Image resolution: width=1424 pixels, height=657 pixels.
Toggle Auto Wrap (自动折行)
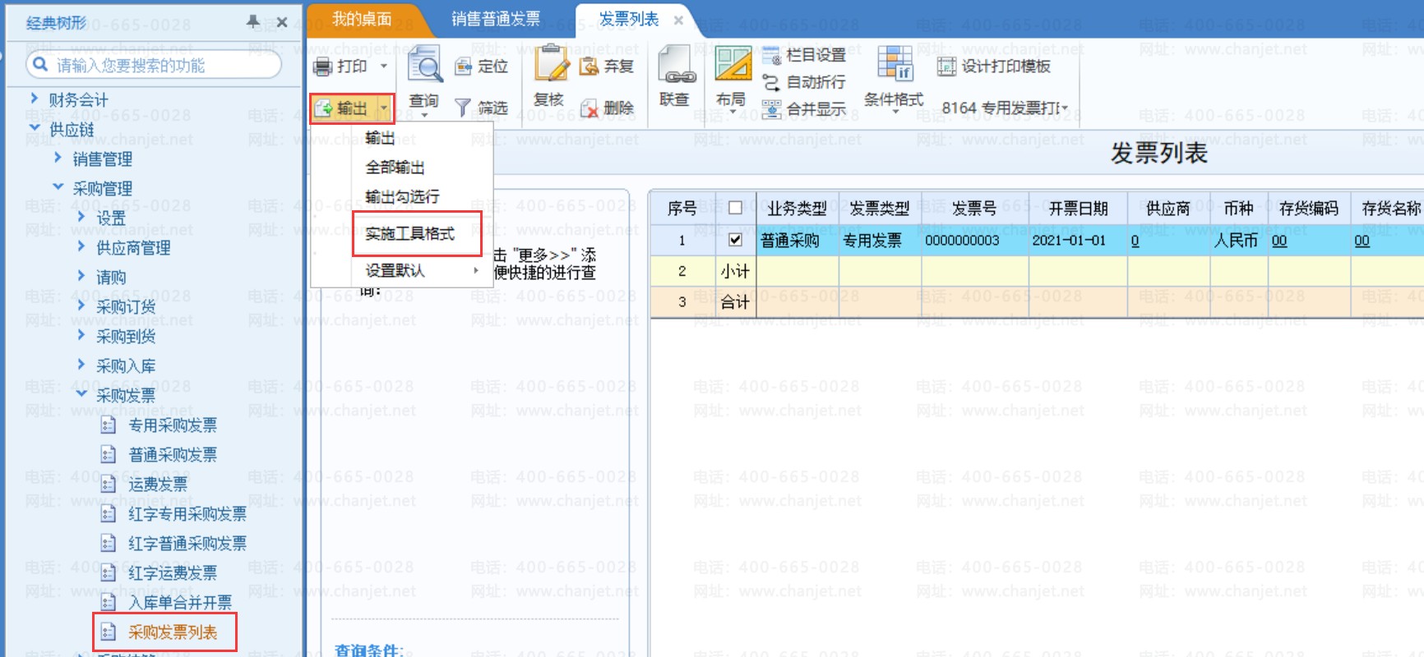(x=804, y=82)
